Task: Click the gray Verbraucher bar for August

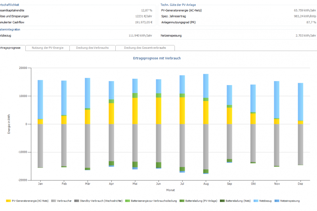Action: click(206, 146)
